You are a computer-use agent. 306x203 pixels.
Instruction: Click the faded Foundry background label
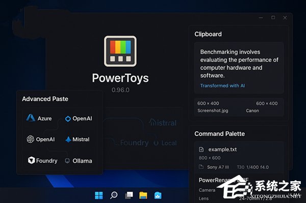click(x=134, y=143)
